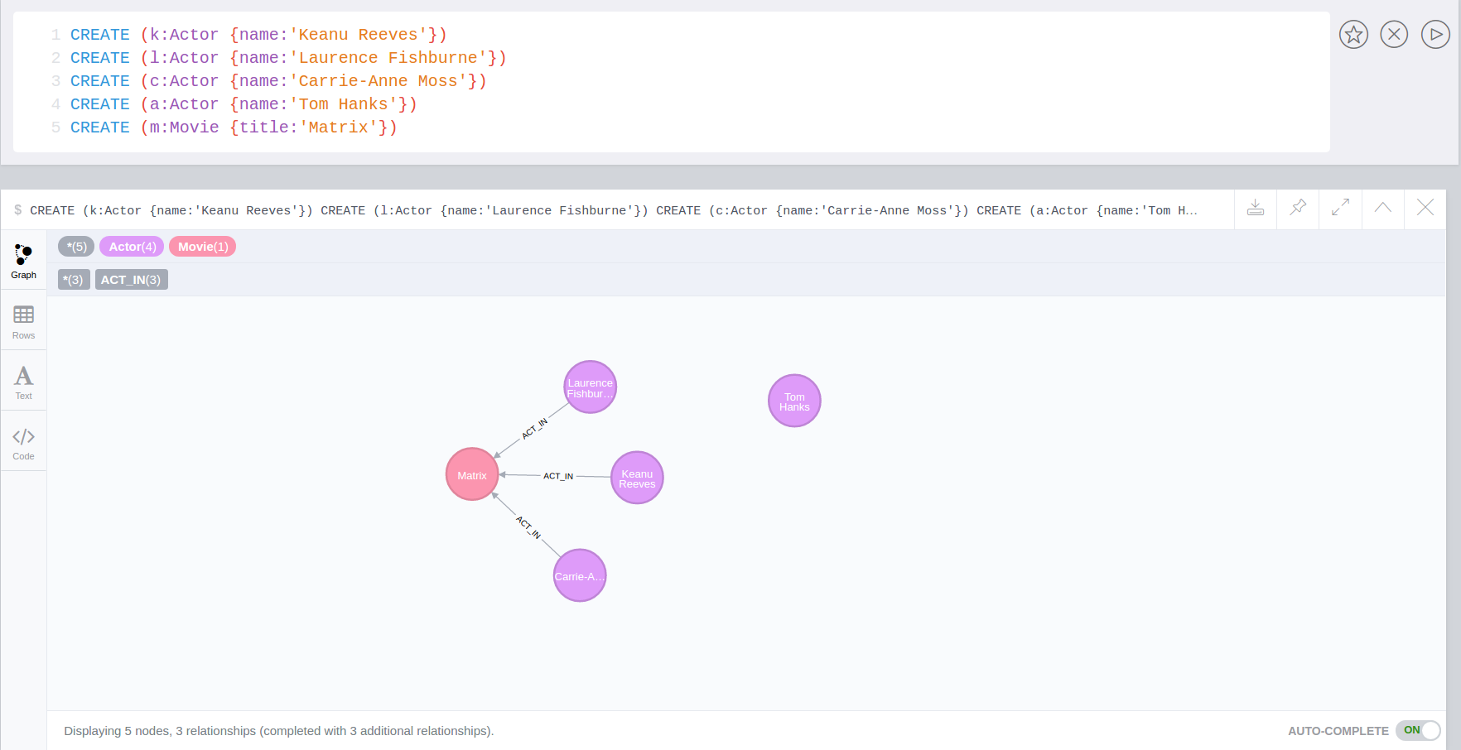
Task: Switch to Text view
Action: point(23,380)
